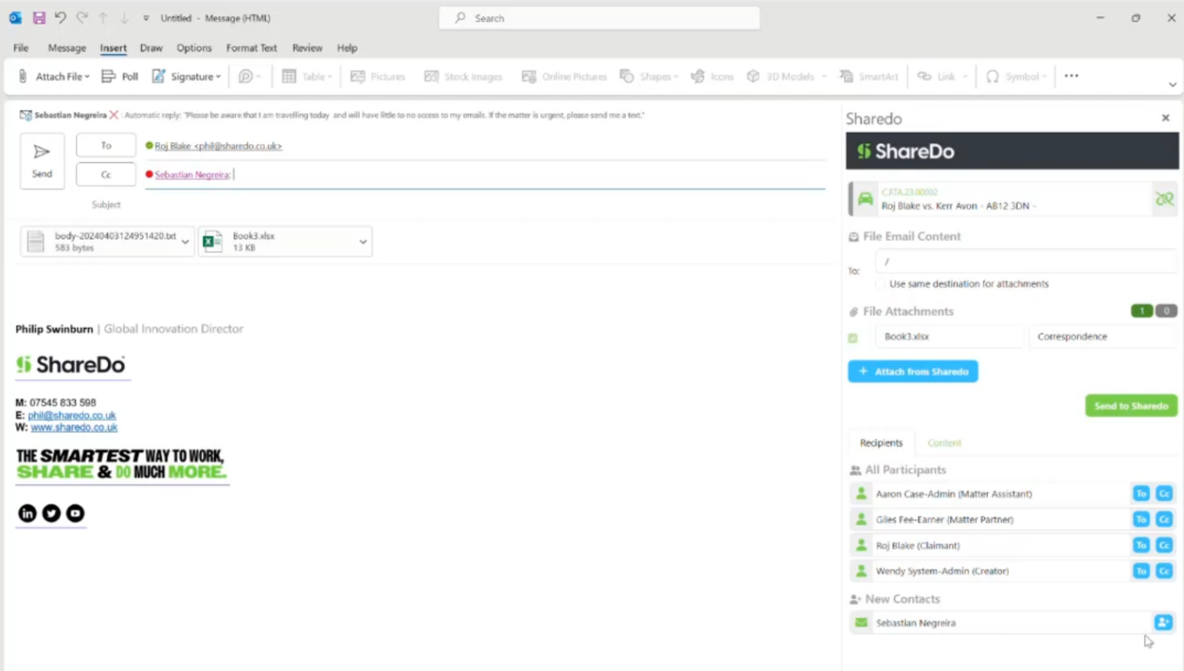Click the unlink matter icon beside Roj Blake case
1184x671 pixels.
tap(1165, 199)
